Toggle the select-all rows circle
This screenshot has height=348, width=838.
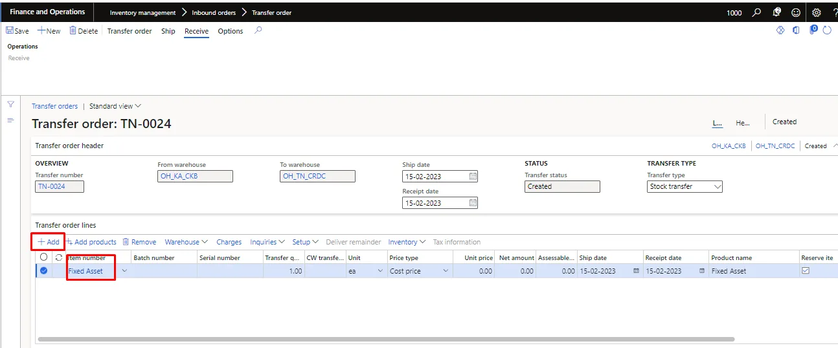pos(43,257)
